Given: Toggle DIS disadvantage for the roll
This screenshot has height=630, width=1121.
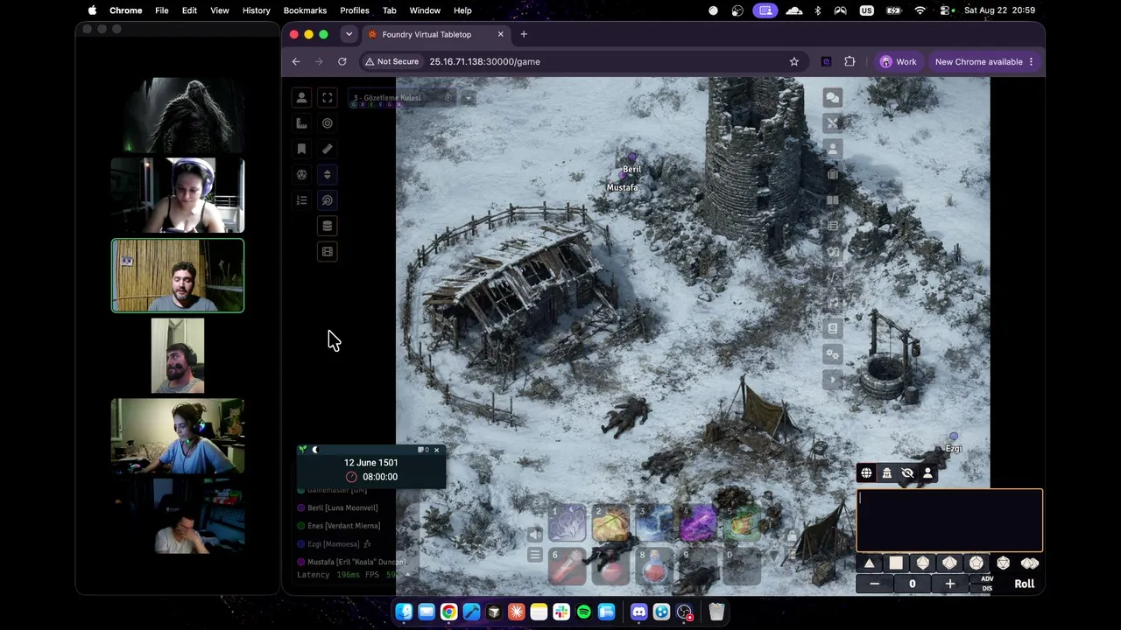Looking at the screenshot, I should tap(987, 589).
